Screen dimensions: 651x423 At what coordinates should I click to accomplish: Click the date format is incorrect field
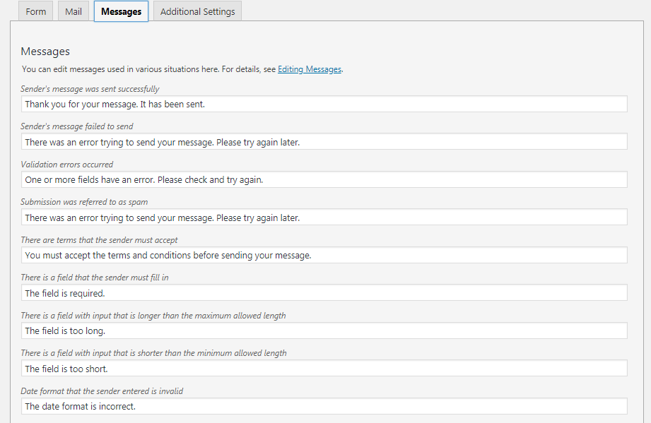click(324, 406)
